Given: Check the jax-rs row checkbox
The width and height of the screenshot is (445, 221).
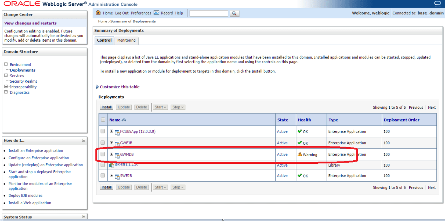Looking at the screenshot, I should click(x=103, y=165).
